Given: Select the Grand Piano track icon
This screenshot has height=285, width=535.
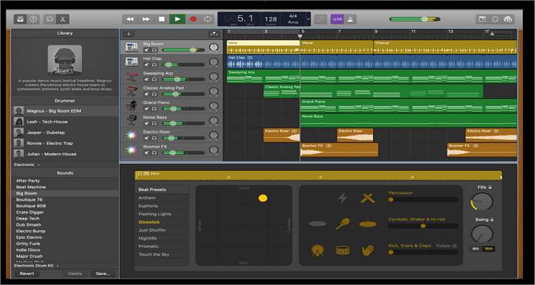Looking at the screenshot, I should 131,105.
